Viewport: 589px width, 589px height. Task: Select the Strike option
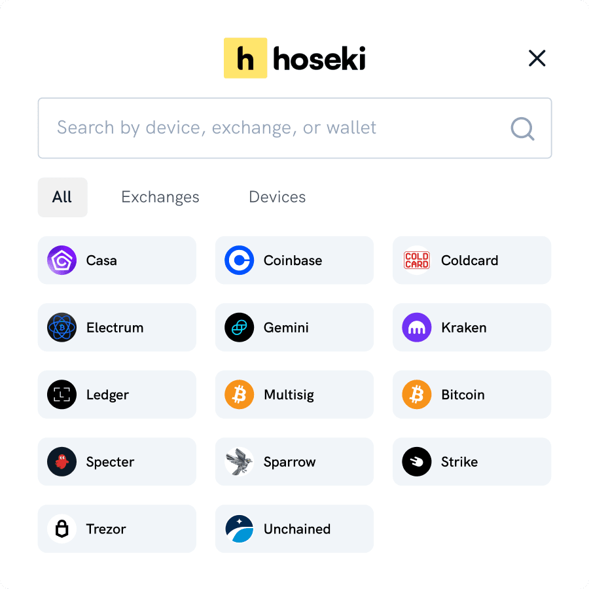click(471, 462)
